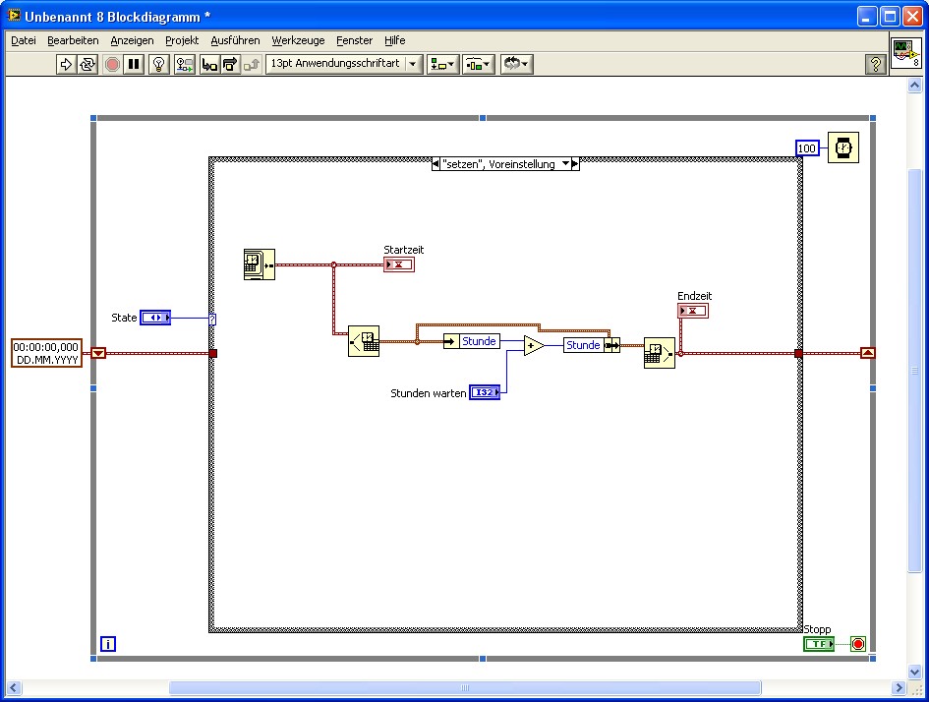Screen dimensions: 929x702
Task: Select the Bundle By Name Stunde node
Action: (592, 345)
